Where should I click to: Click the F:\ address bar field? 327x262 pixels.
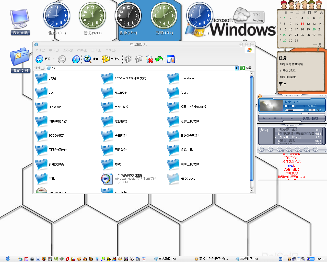142,68
